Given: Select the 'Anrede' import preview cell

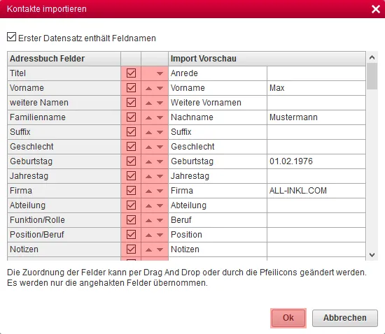Looking at the screenshot, I should click(x=218, y=73).
